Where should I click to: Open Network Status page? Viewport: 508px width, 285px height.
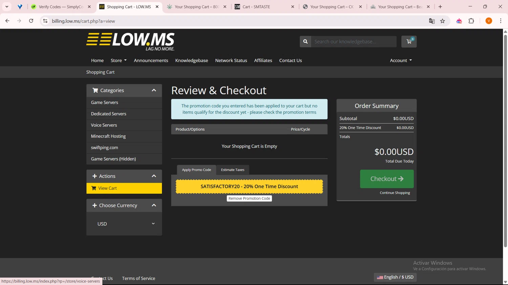pyautogui.click(x=231, y=60)
